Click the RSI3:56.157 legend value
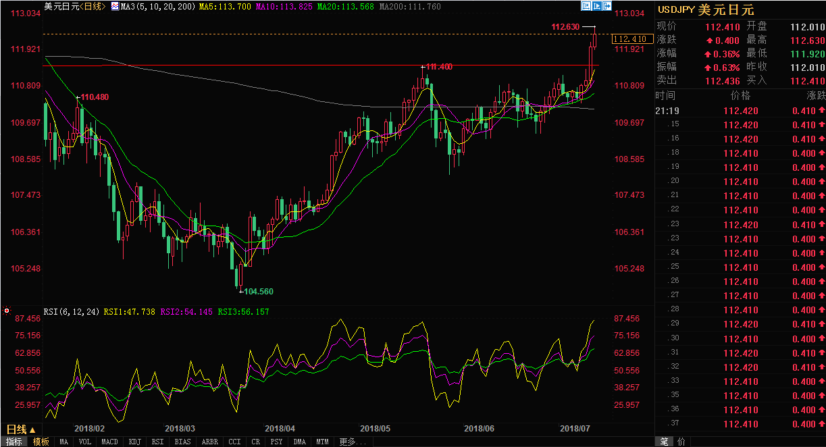826x447 pixels. 243,311
